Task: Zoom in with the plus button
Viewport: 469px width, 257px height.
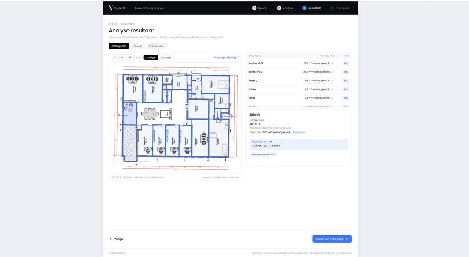Action: click(122, 57)
